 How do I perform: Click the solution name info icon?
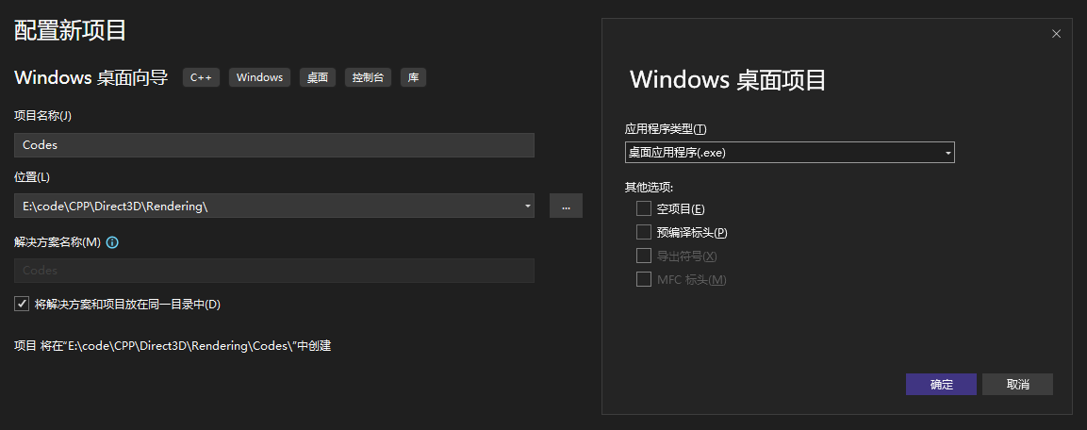tap(112, 242)
